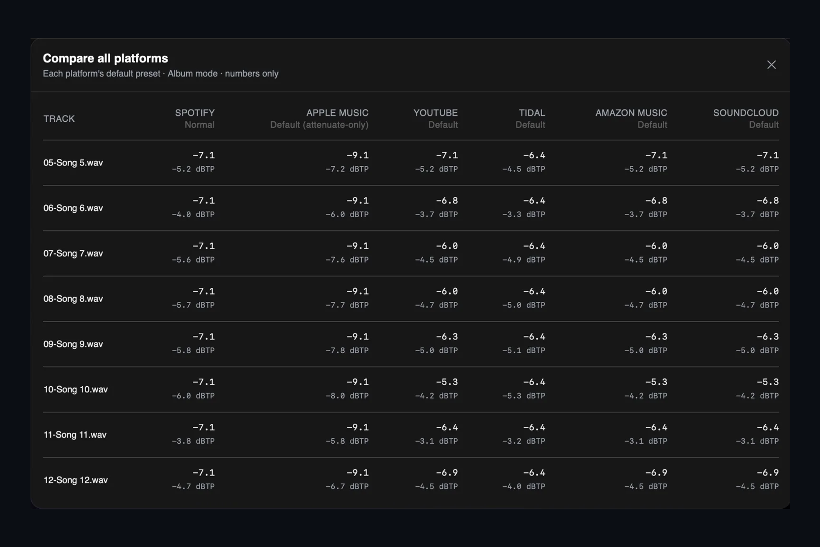Image resolution: width=820 pixels, height=547 pixels.
Task: Click Spotify -5.7 dBTP for Song 8
Action: (193, 305)
